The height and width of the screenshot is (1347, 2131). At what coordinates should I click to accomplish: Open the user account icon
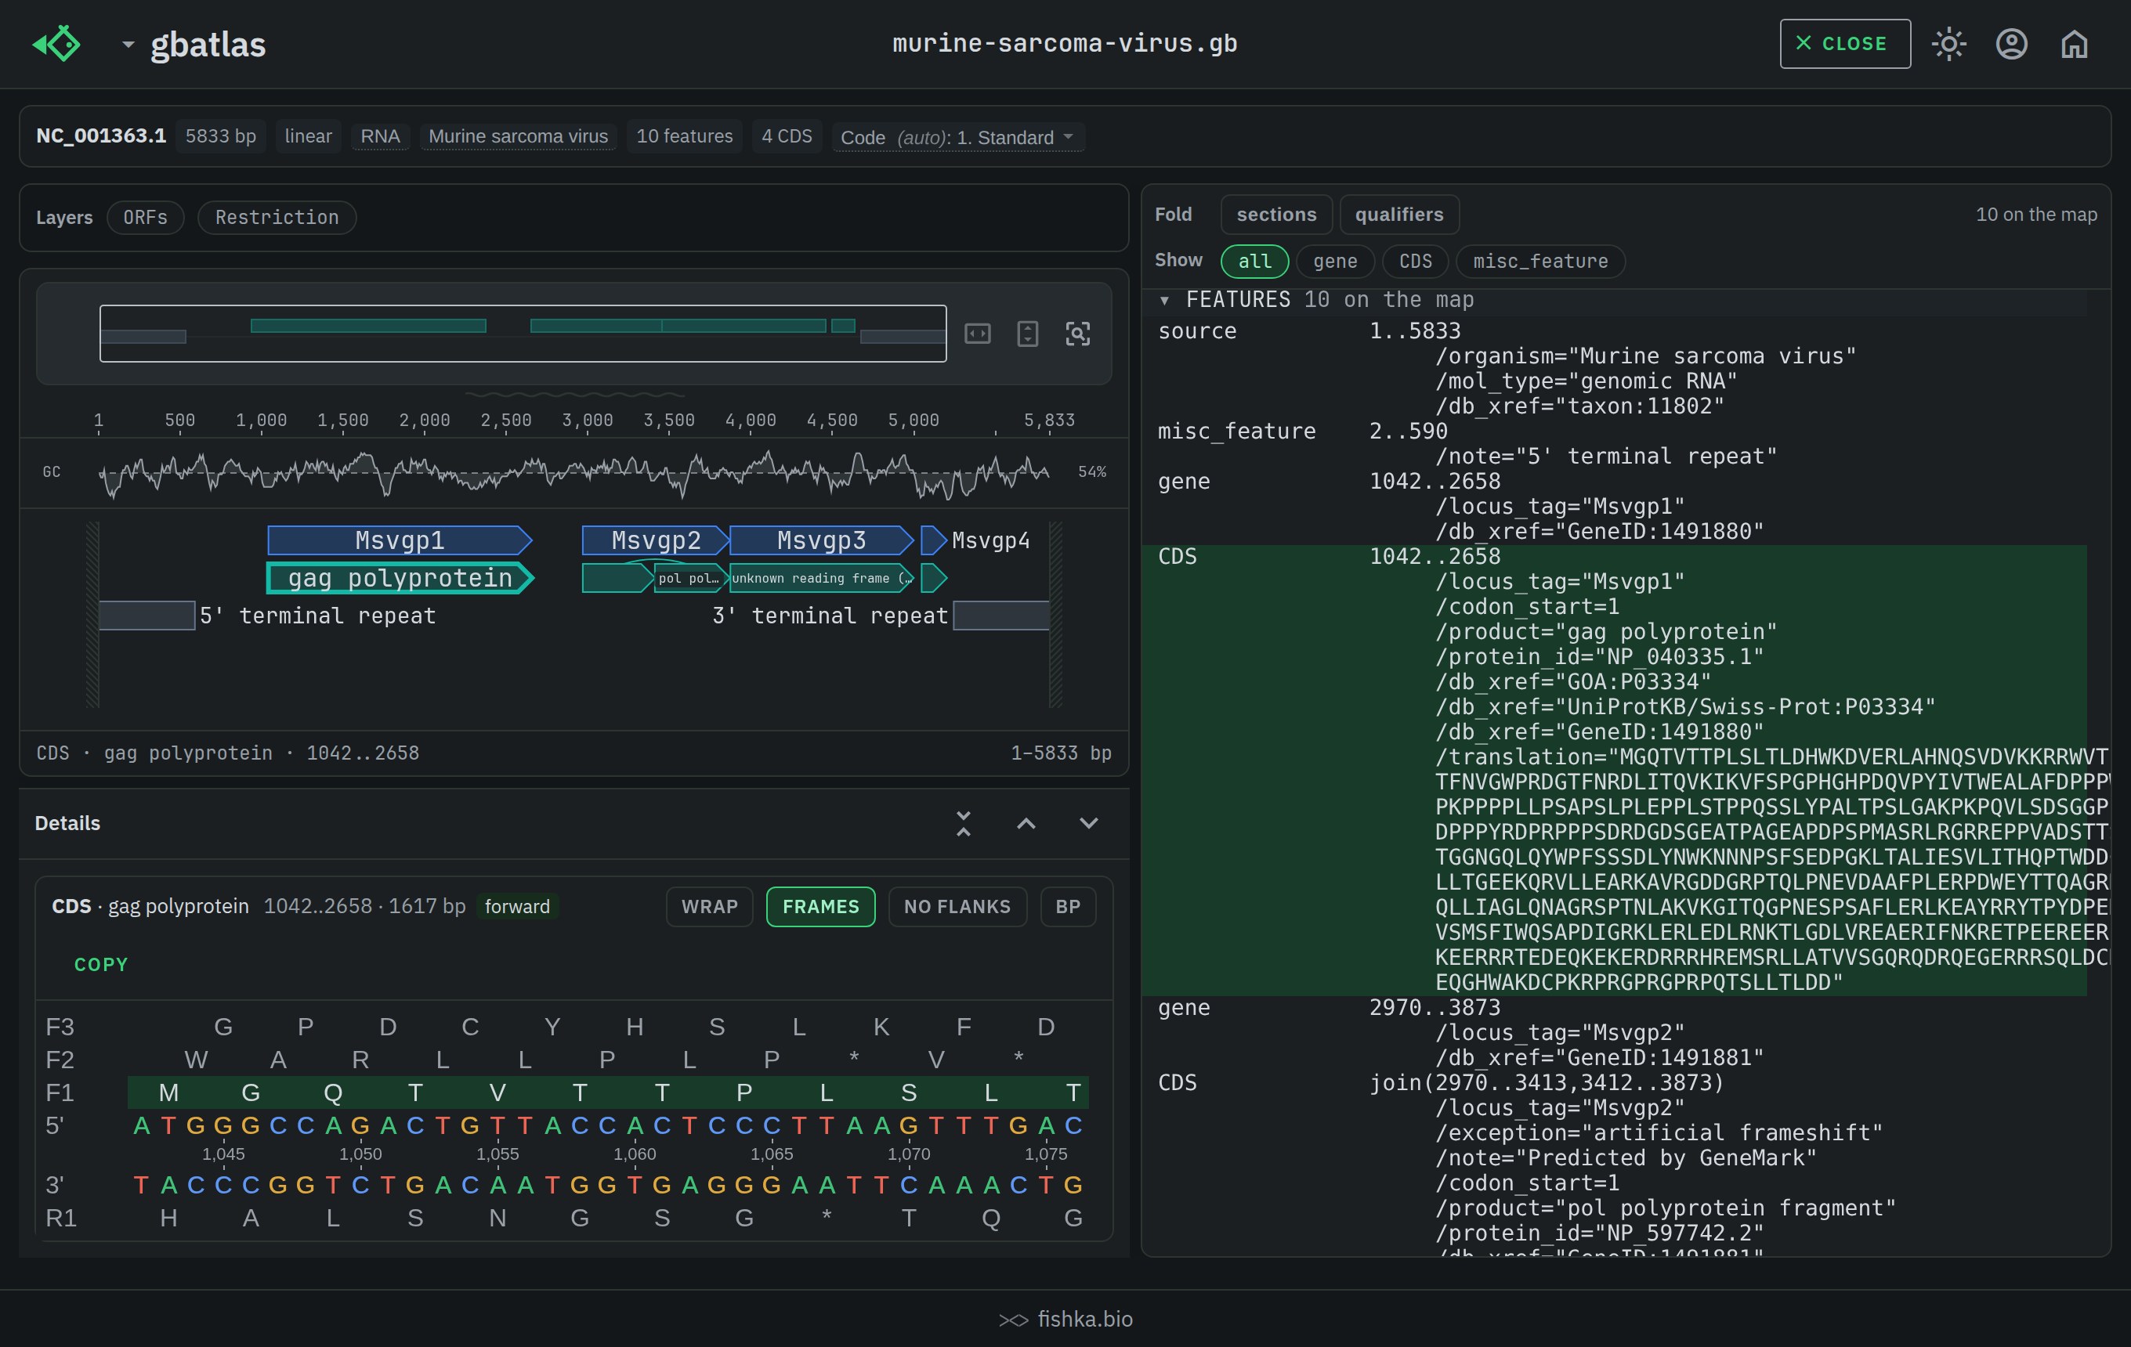2012,43
